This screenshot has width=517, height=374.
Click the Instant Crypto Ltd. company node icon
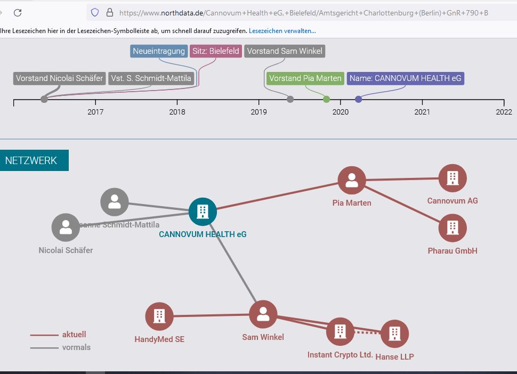[340, 332]
